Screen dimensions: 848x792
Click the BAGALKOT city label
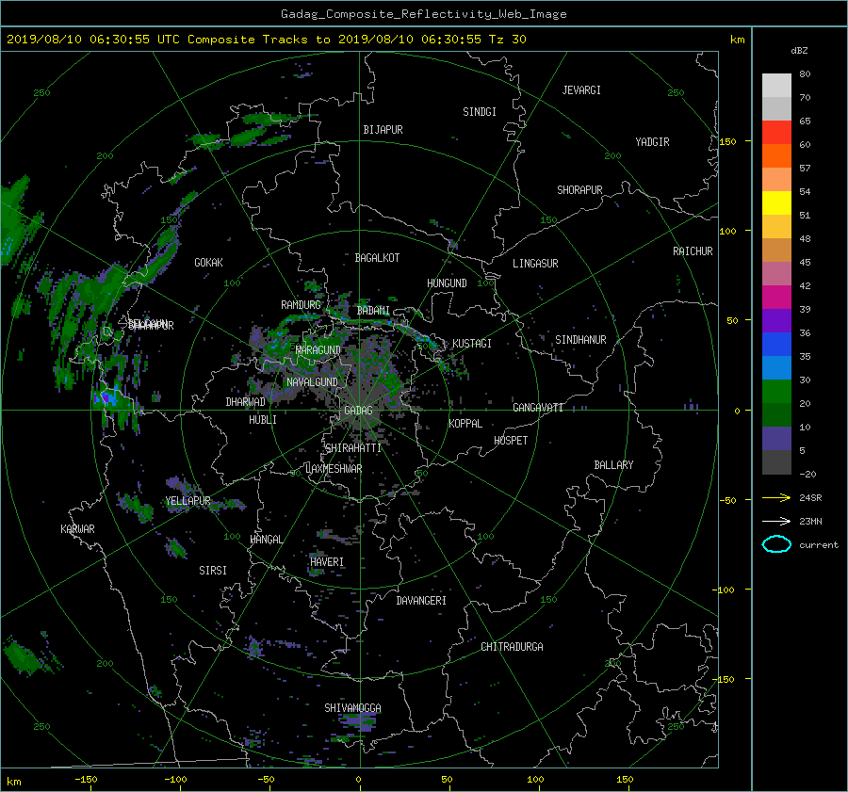tap(377, 258)
